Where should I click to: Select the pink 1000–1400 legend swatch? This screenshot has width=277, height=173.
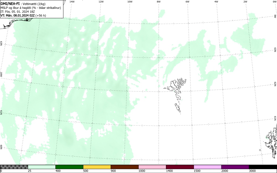click(152, 167)
